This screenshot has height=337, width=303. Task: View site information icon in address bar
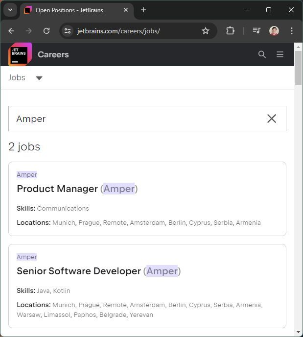point(68,31)
